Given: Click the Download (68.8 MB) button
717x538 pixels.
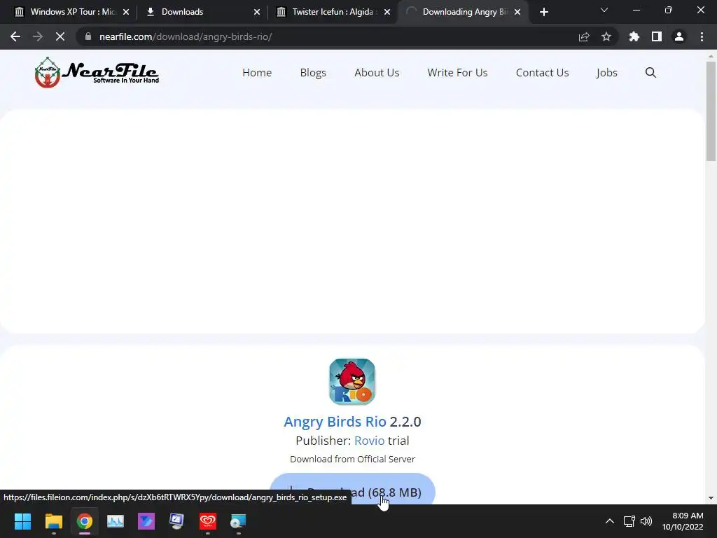Looking at the screenshot, I should click(352, 488).
